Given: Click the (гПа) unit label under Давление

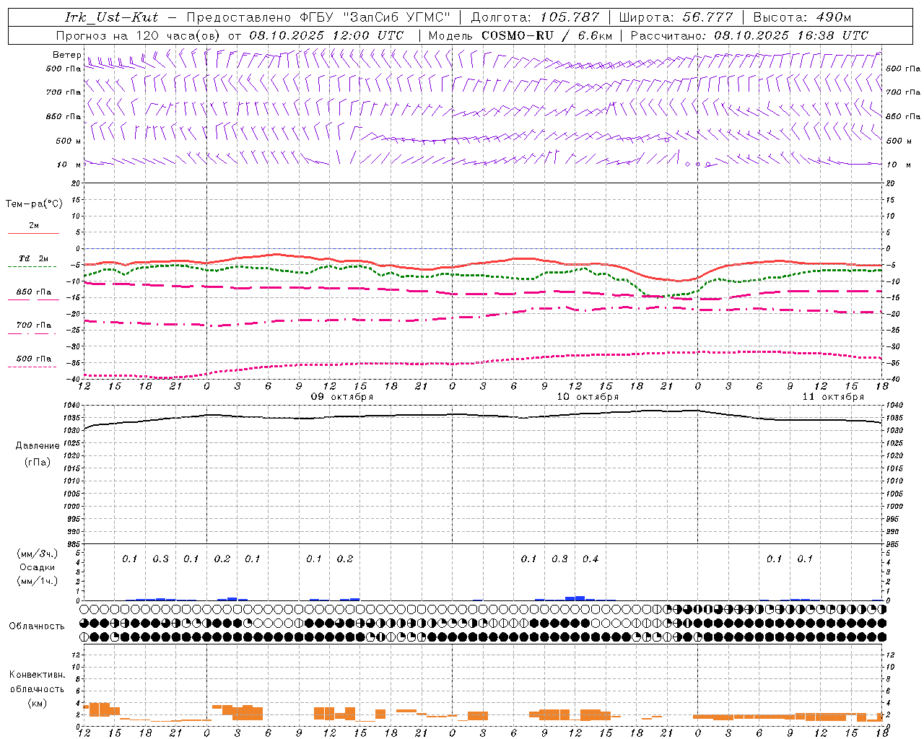Looking at the screenshot, I should [38, 462].
